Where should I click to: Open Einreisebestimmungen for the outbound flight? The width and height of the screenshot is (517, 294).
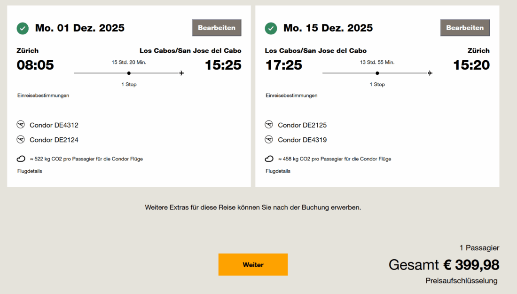[x=43, y=95]
